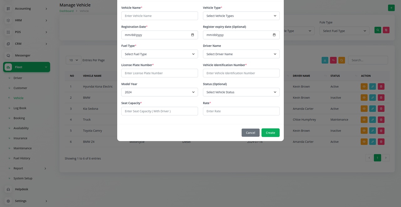Open the Registration Date calendar picker icon

[192, 35]
